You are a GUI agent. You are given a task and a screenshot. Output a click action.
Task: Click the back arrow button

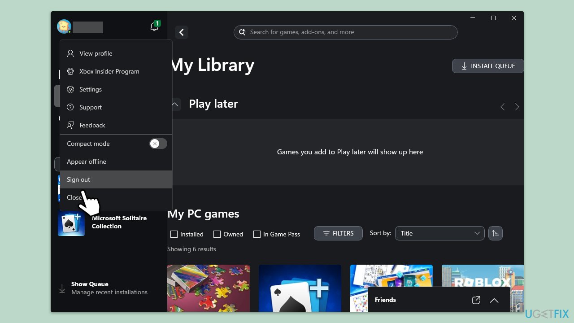(x=182, y=32)
